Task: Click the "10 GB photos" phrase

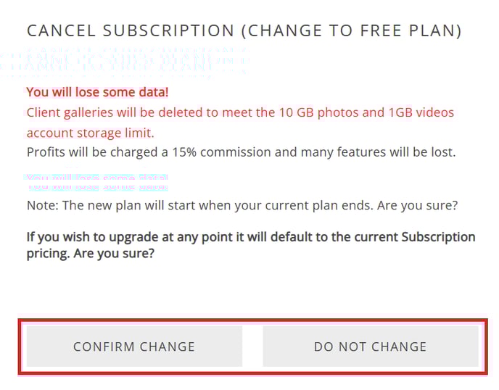Action: 312,112
